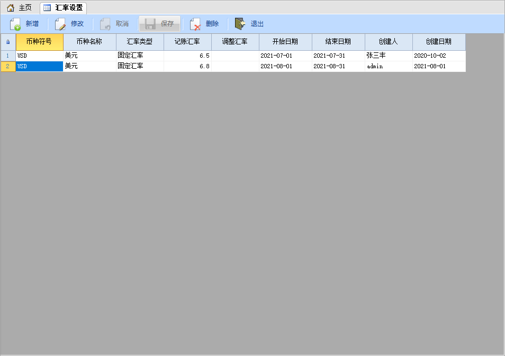Click the 2021-08-31 end date cell

(x=338, y=66)
